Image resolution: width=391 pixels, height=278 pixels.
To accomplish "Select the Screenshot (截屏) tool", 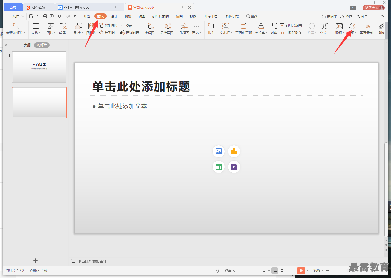I will tap(63, 26).
